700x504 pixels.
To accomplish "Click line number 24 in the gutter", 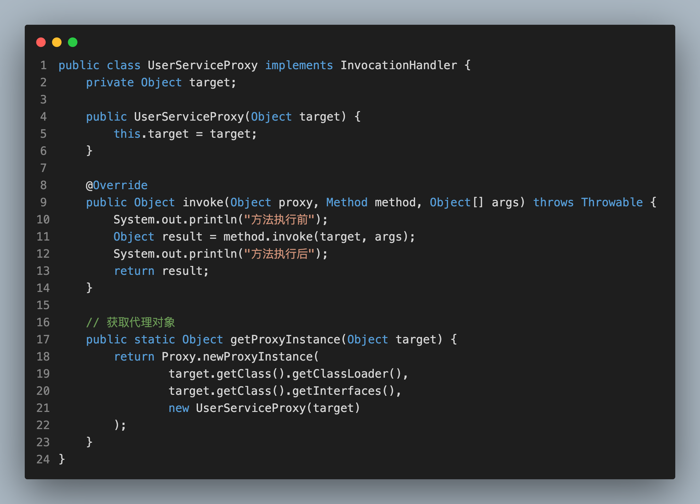I will [x=43, y=459].
